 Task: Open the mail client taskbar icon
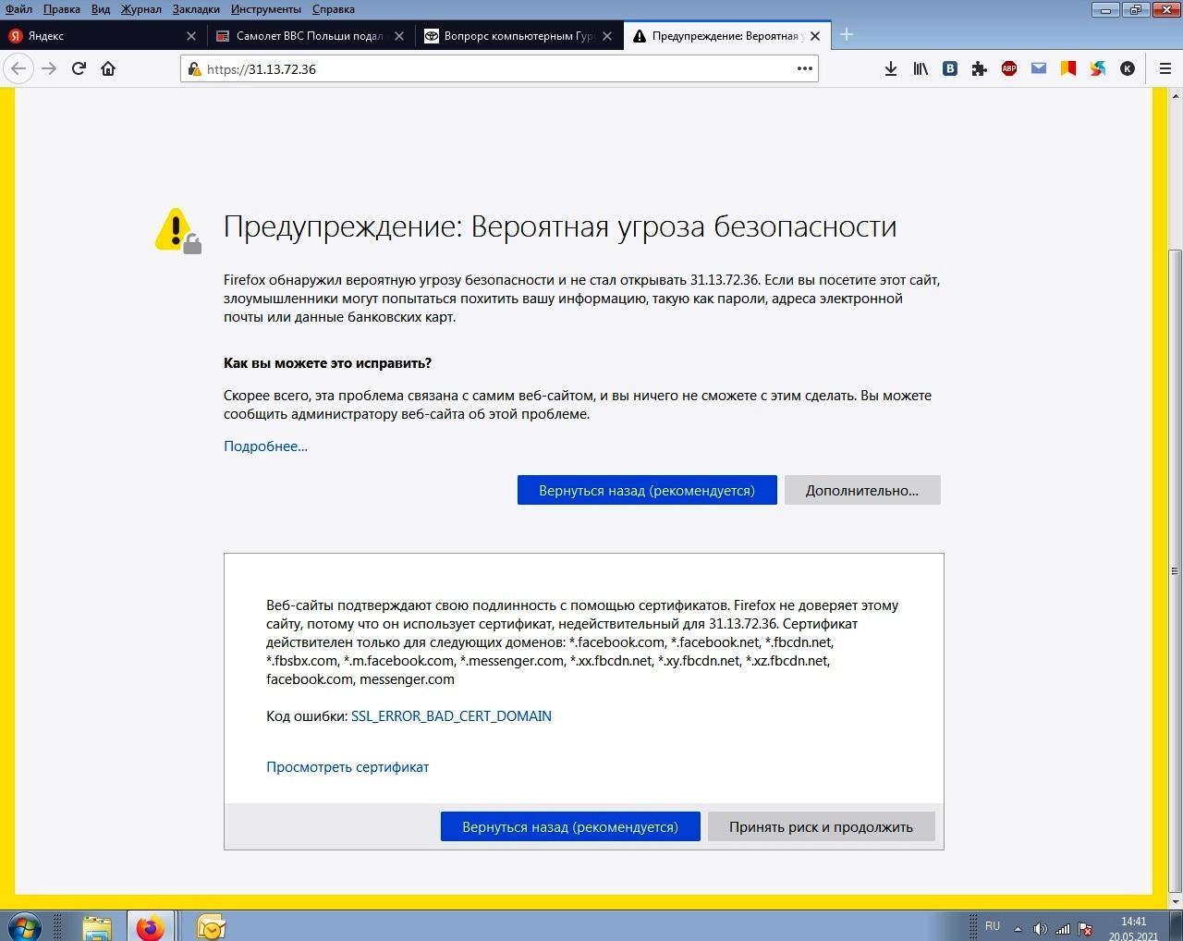[211, 926]
